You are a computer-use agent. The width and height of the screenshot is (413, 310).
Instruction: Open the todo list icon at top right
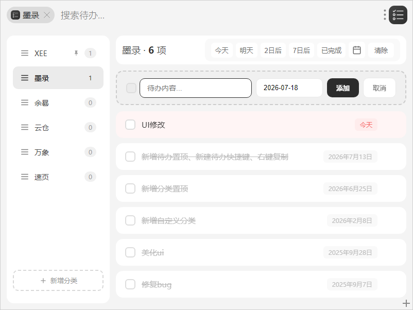tap(398, 15)
